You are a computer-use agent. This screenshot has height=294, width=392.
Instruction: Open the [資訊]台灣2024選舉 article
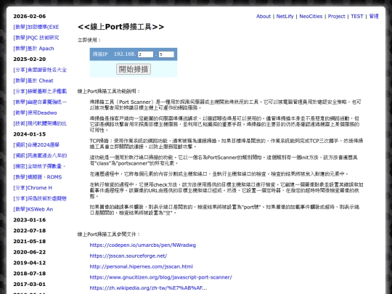36,145
